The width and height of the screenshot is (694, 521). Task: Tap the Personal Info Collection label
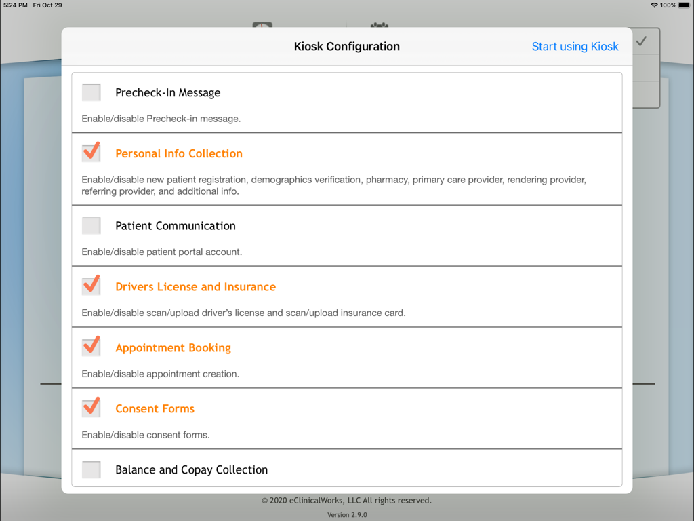click(178, 153)
